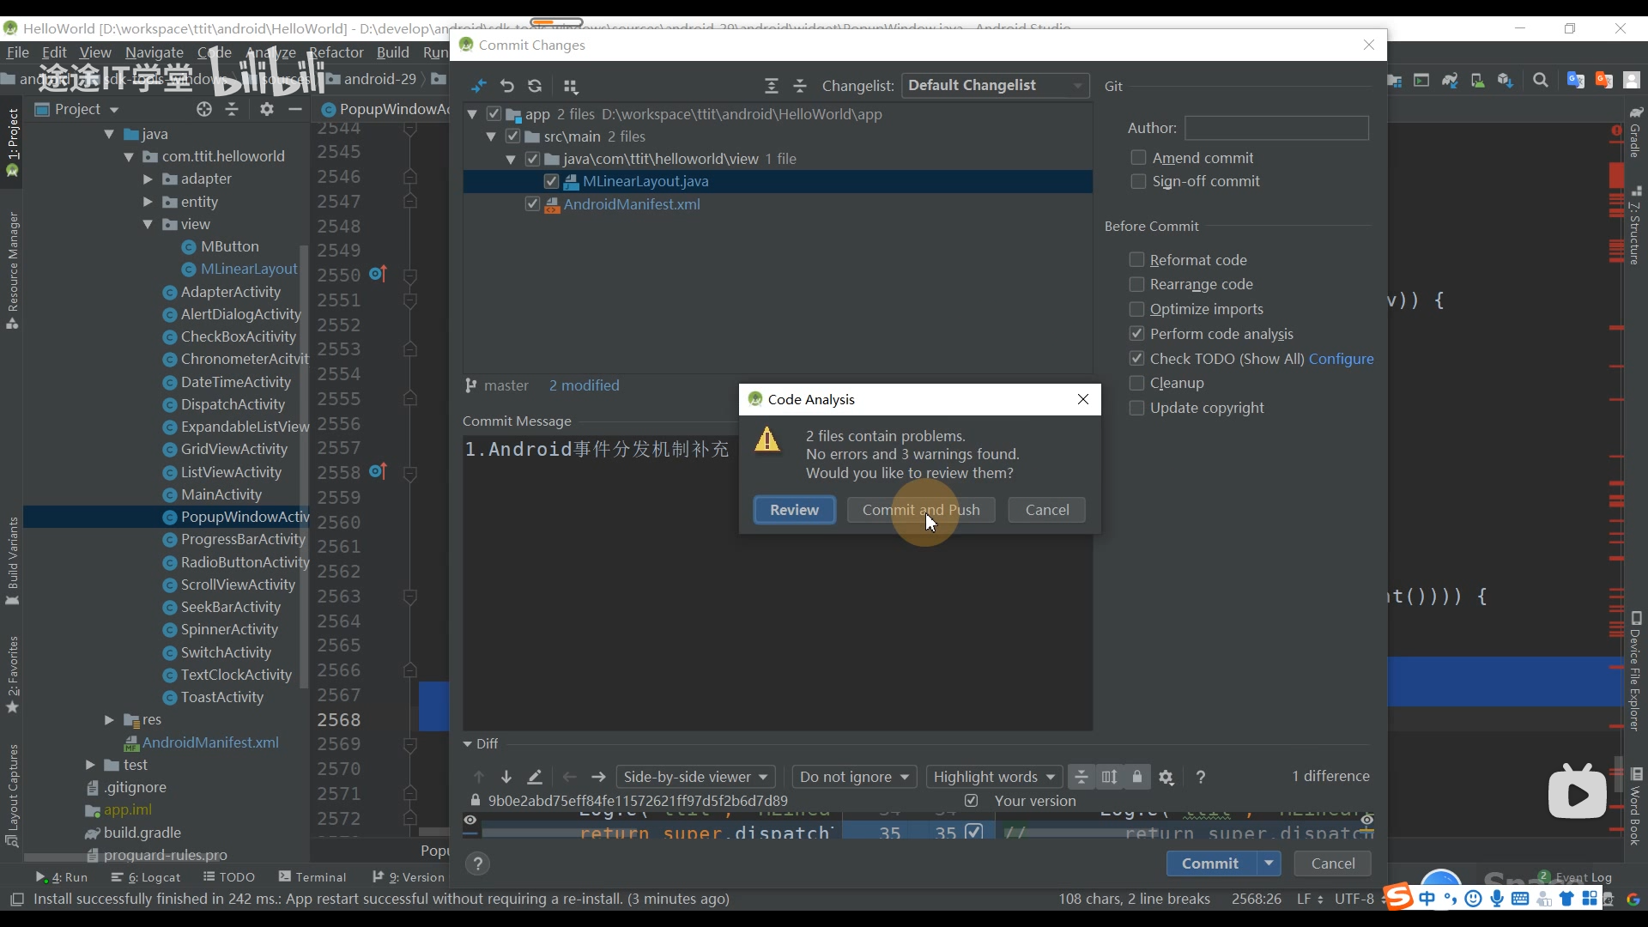Uncheck MLinearLayout.java checkbox
1648x927 pixels.
coord(551,181)
